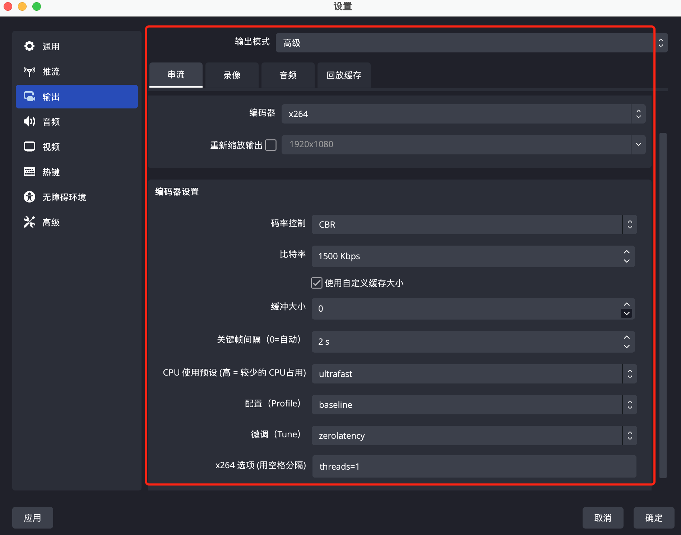Viewport: 681px width, 535px height.
Task: Click the 视频 monitor icon
Action: (29, 147)
